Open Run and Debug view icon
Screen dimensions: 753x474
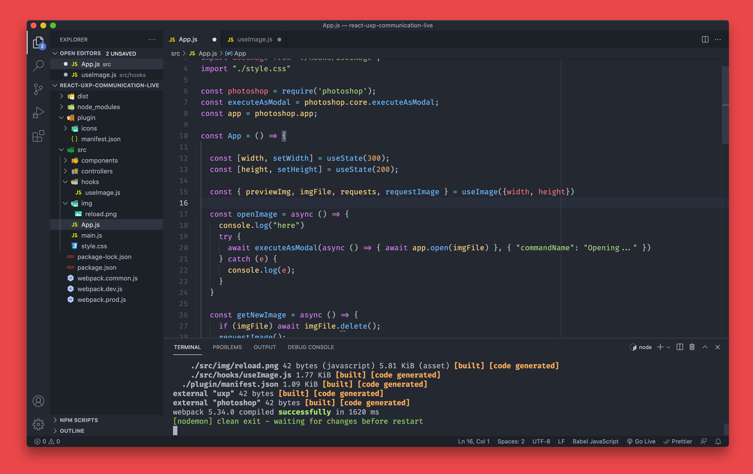pyautogui.click(x=38, y=113)
